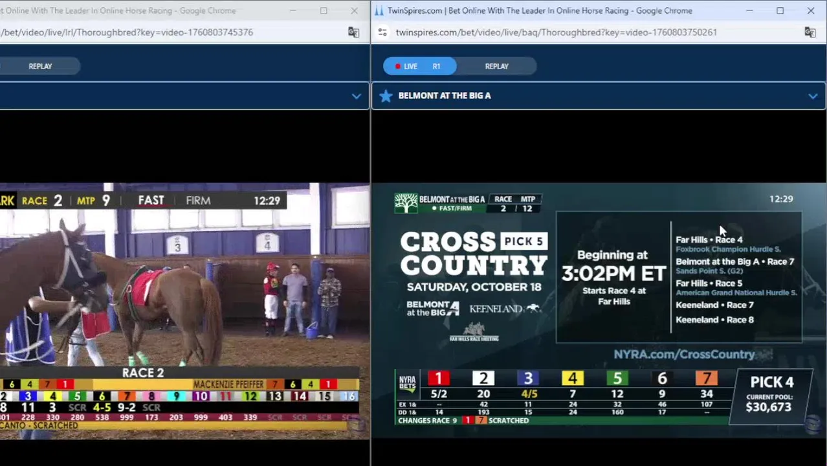Viewport: 827px width, 466px height.
Task: Close the right Chrome window
Action: tap(810, 10)
